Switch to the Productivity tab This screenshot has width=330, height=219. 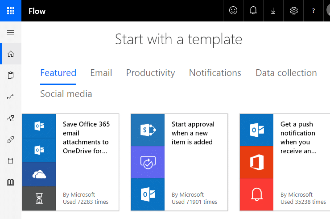tap(150, 73)
